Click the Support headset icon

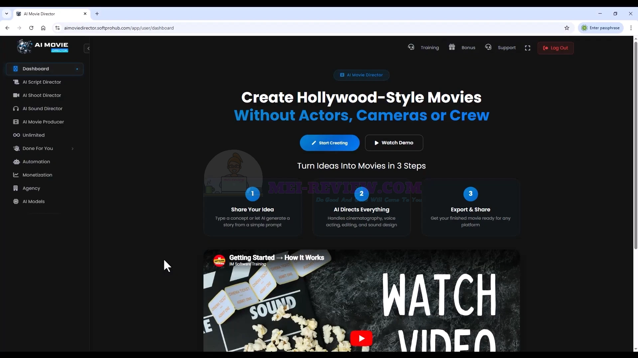[488, 47]
